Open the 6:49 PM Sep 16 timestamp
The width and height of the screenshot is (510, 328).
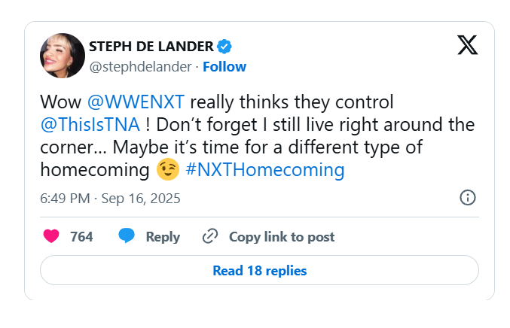110,199
